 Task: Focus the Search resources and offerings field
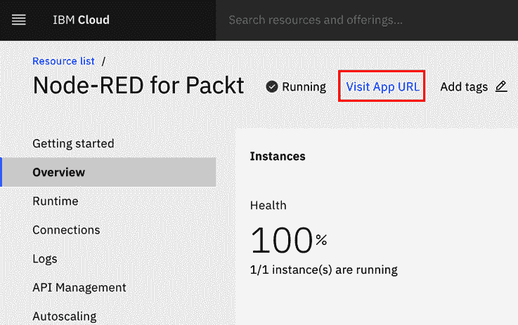point(367,20)
